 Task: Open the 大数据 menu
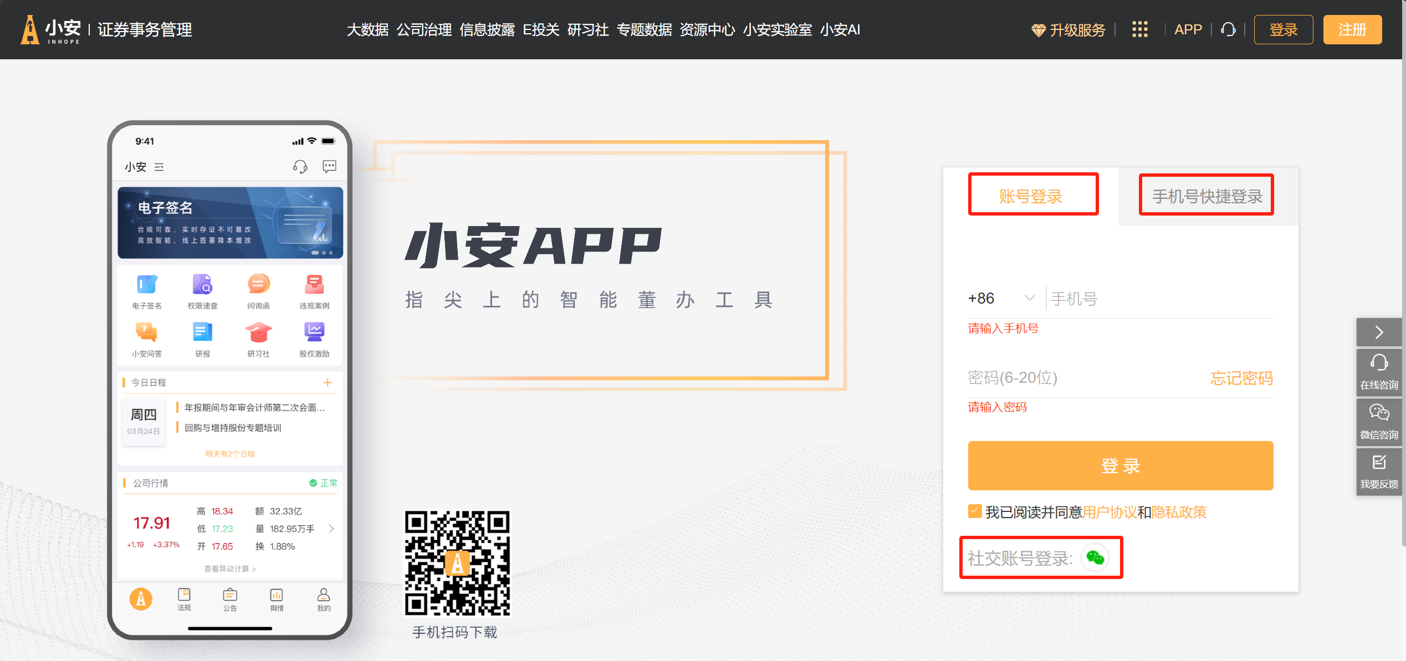coord(367,30)
